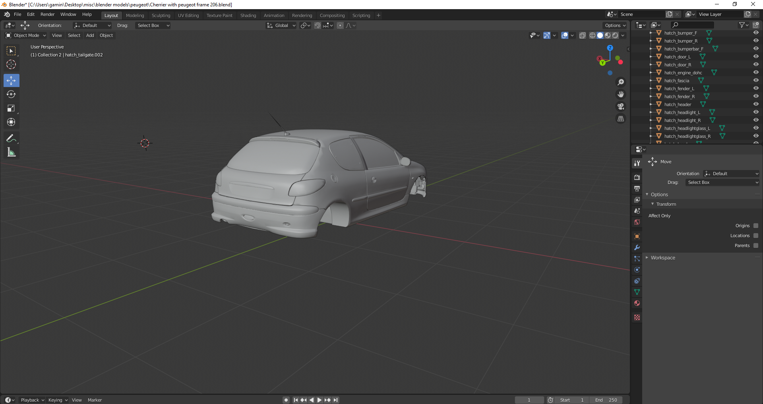Open the header Drag Select Box dropdown
Image resolution: width=763 pixels, height=404 pixels.
pos(153,25)
